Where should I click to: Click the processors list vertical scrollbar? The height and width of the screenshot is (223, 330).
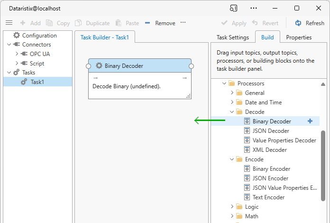(x=324, y=161)
